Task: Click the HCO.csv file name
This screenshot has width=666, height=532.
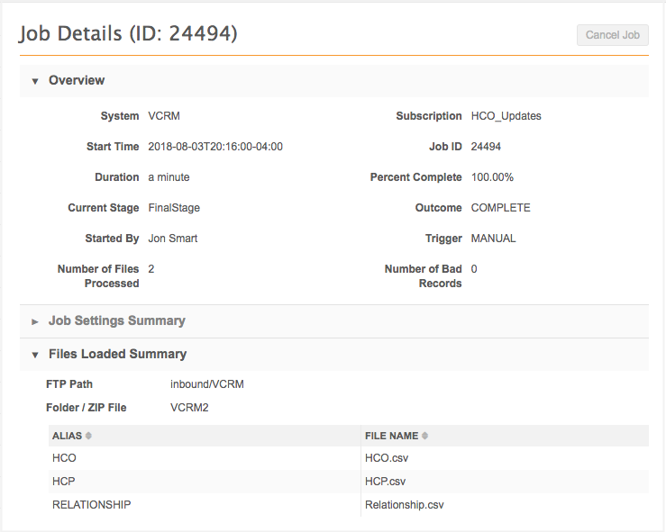Action: click(x=387, y=458)
